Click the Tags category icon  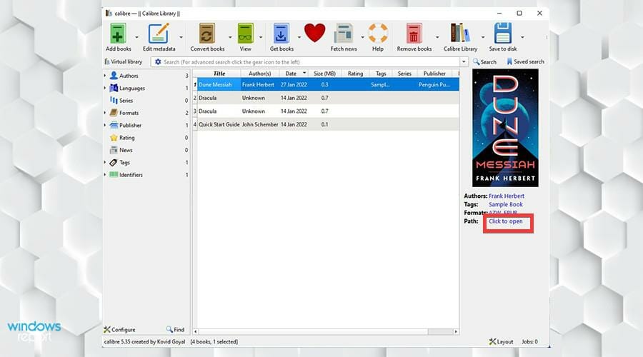pos(114,162)
